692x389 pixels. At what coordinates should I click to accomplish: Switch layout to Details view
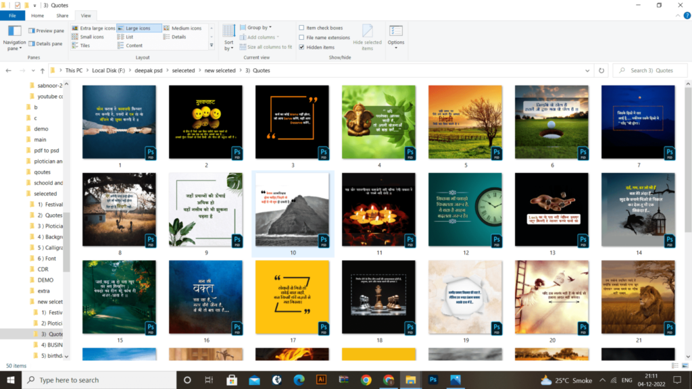pos(175,37)
